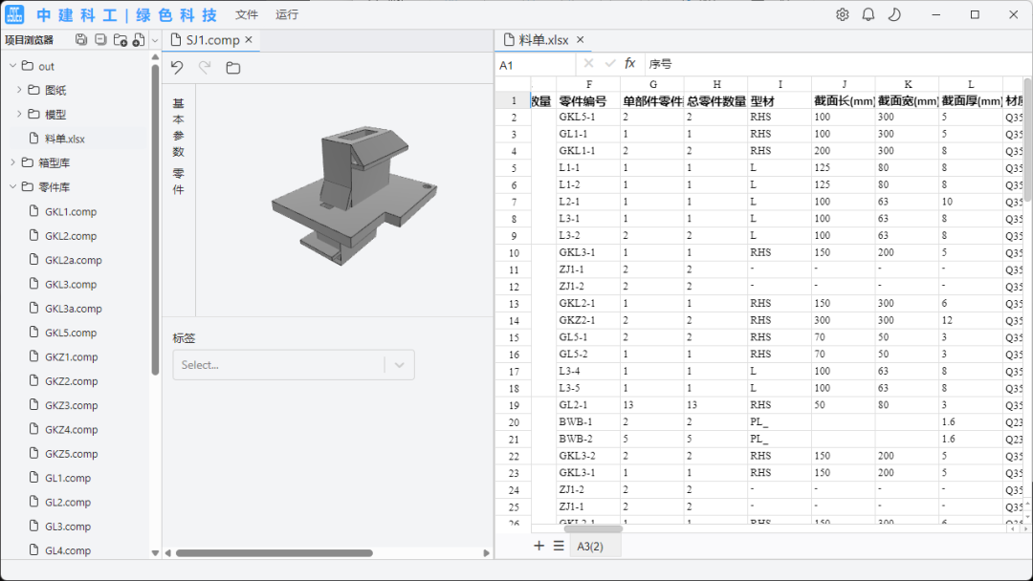Click cell BWB-1 in row 20
The width and height of the screenshot is (1033, 581).
point(588,422)
